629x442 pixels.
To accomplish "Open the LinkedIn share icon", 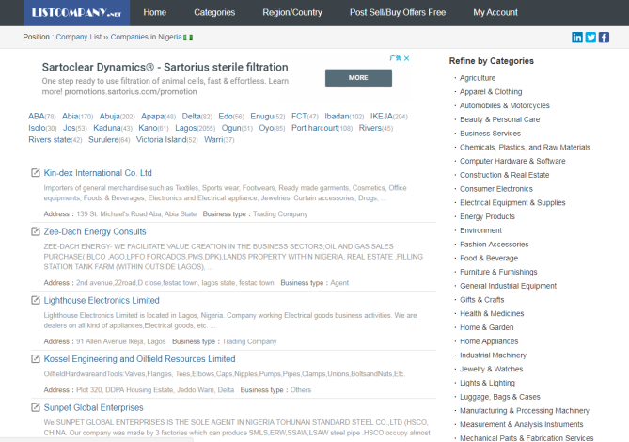I will (577, 38).
